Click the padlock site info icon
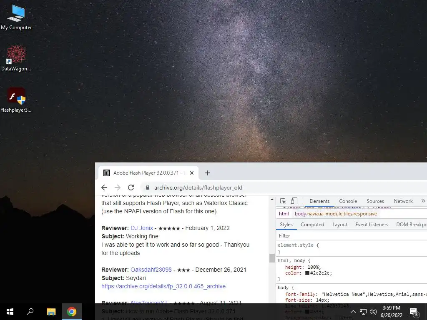This screenshot has height=320, width=427. [x=148, y=187]
